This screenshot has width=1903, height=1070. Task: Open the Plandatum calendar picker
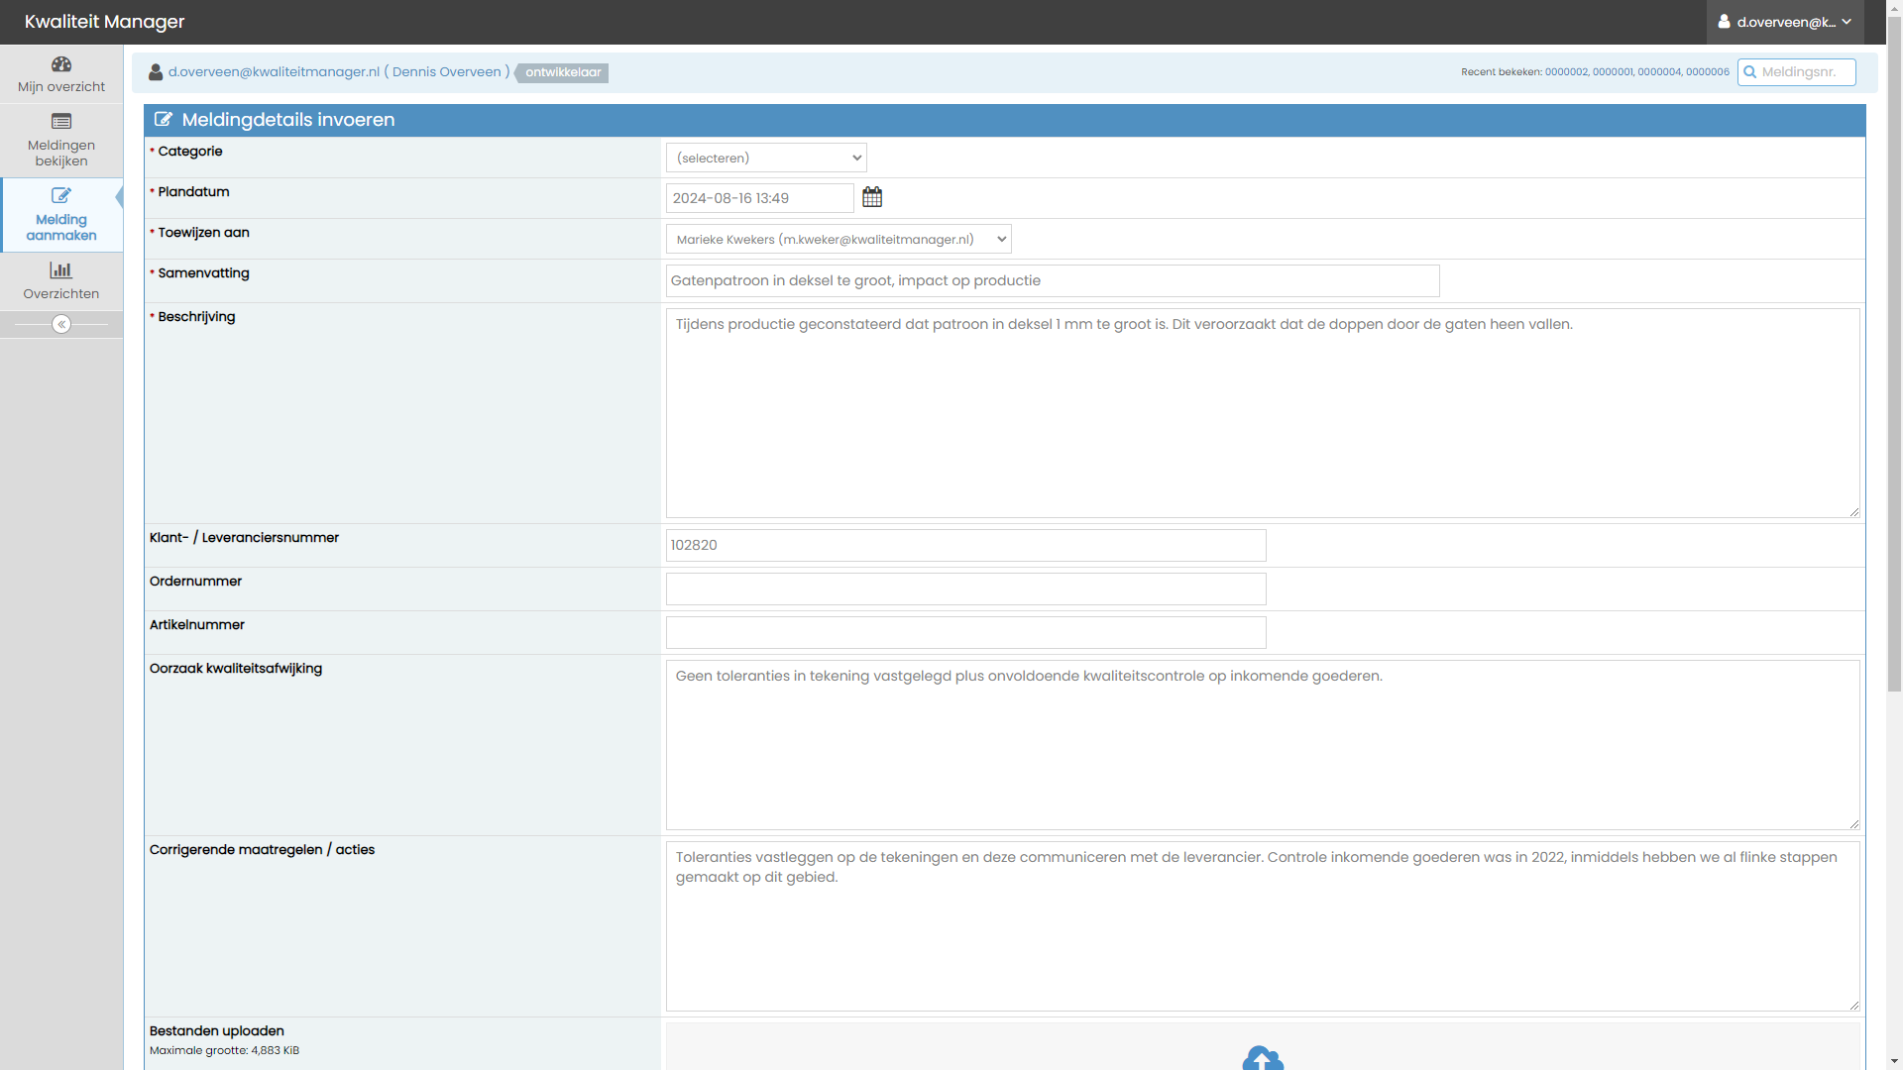pos(872,197)
